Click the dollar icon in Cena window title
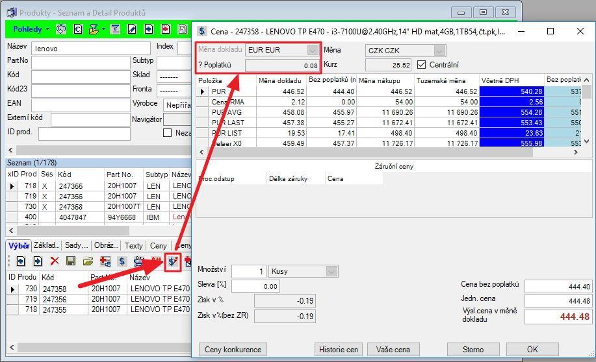Screen dimensions: 596x362 [202, 31]
